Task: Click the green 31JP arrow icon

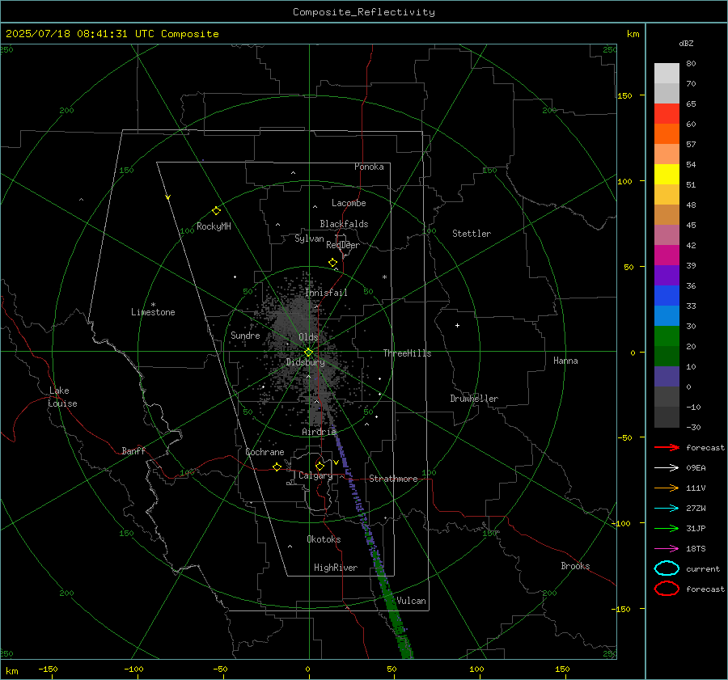Action: (x=667, y=528)
